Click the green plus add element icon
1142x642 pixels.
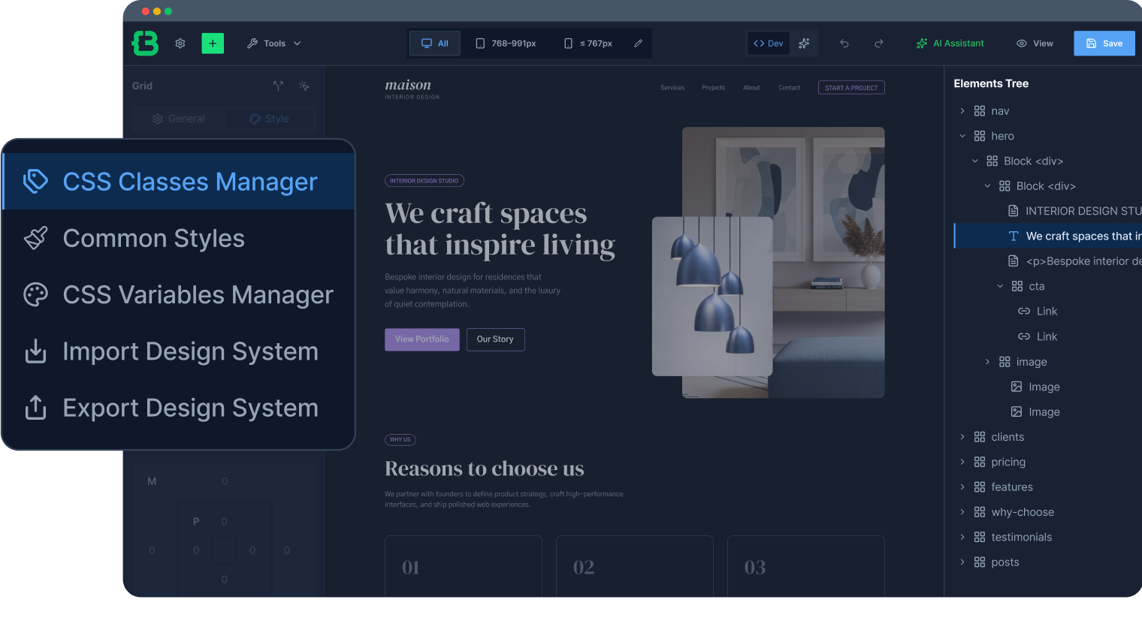213,44
